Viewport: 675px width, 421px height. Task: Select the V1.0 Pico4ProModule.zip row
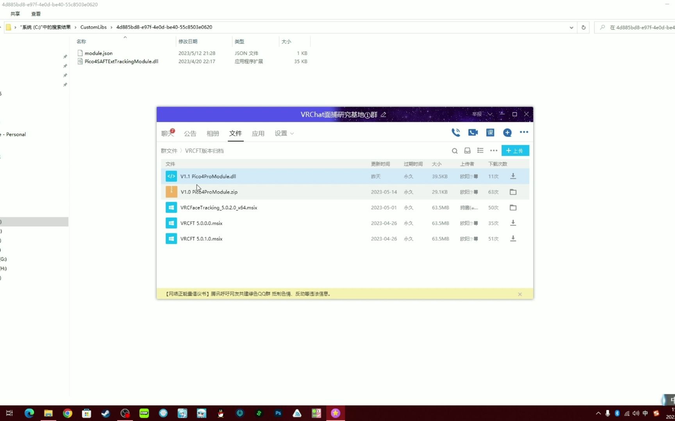[x=345, y=192]
